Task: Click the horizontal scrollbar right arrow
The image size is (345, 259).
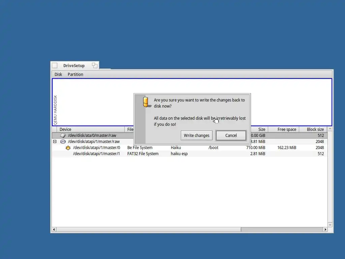Action: pyautogui.click(x=325, y=229)
